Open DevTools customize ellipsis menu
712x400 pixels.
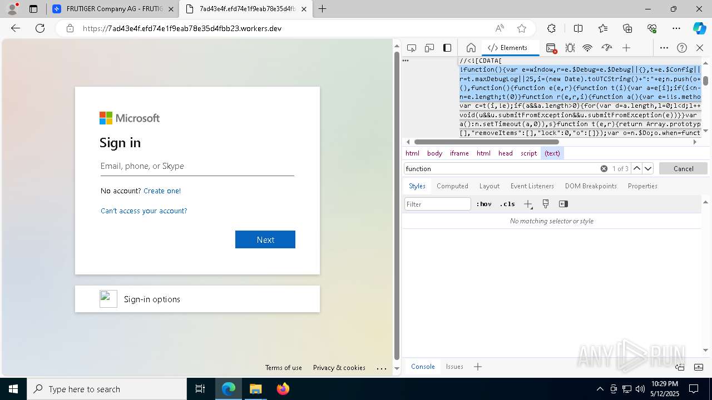click(664, 48)
